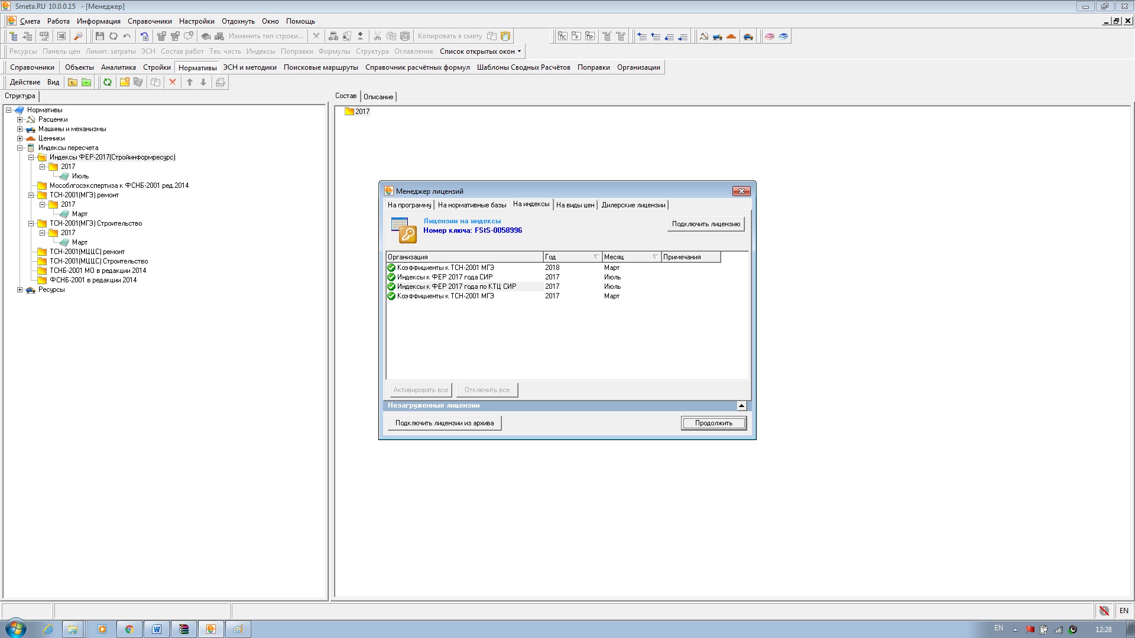Click the indent-right blue arrow list icon
Viewport: 1135px width, 638px height.
pyautogui.click(x=642, y=36)
